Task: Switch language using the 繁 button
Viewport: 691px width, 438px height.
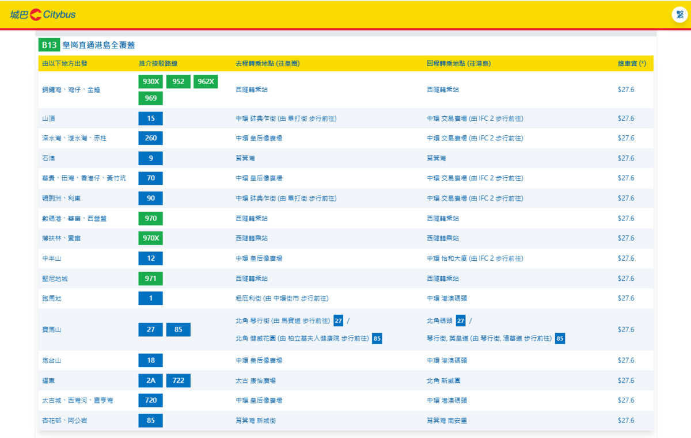Action: (680, 14)
